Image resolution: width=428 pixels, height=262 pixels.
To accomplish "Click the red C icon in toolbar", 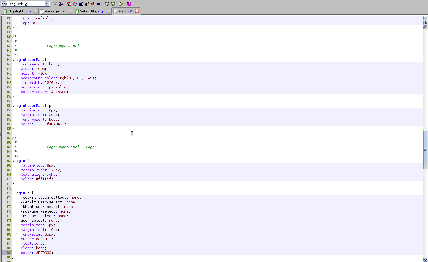I will 93,4.
